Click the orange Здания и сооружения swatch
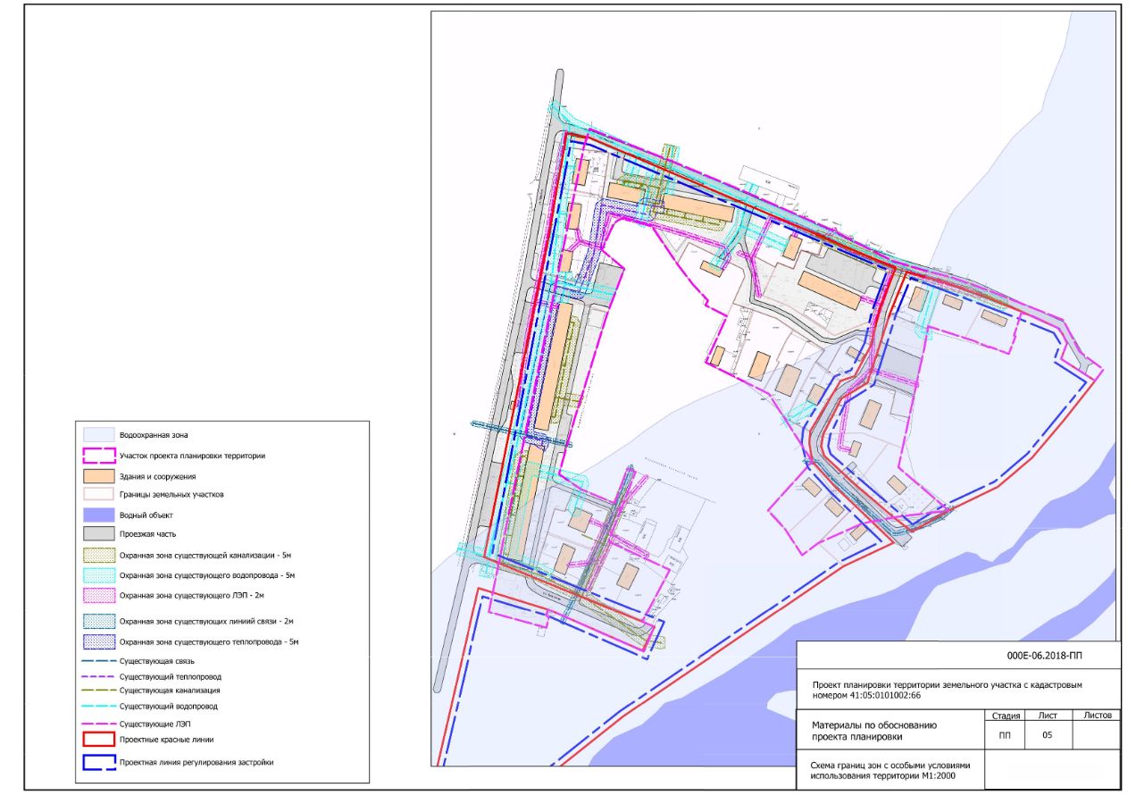 [98, 476]
